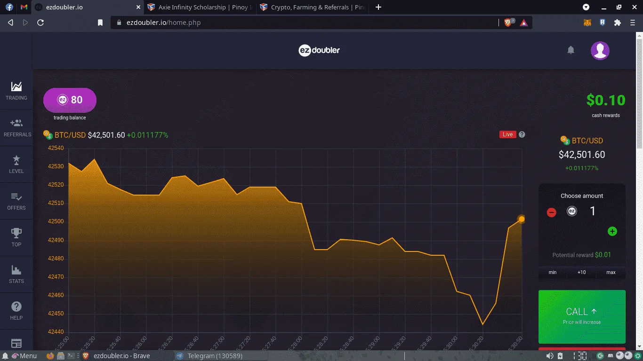This screenshot has width=643, height=361.
Task: Go to the Level page
Action: pos(16,164)
